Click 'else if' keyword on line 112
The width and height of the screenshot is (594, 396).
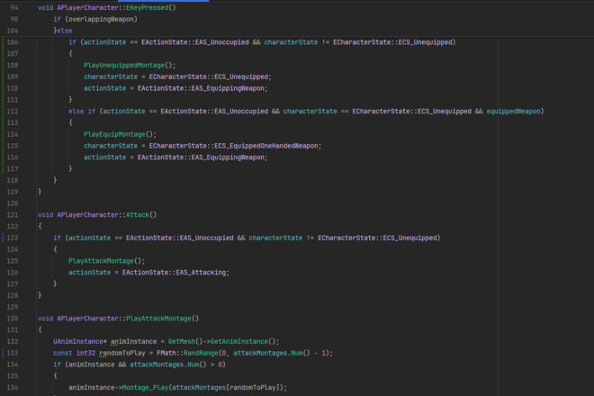(82, 111)
